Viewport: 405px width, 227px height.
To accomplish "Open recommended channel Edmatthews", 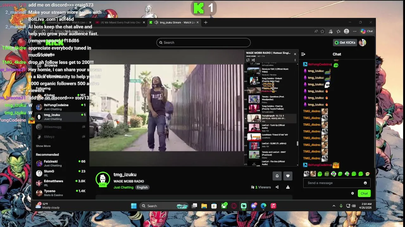I will pos(61,183).
